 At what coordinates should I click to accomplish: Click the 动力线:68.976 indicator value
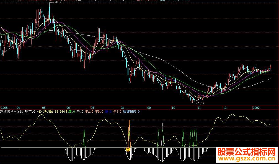(54, 112)
